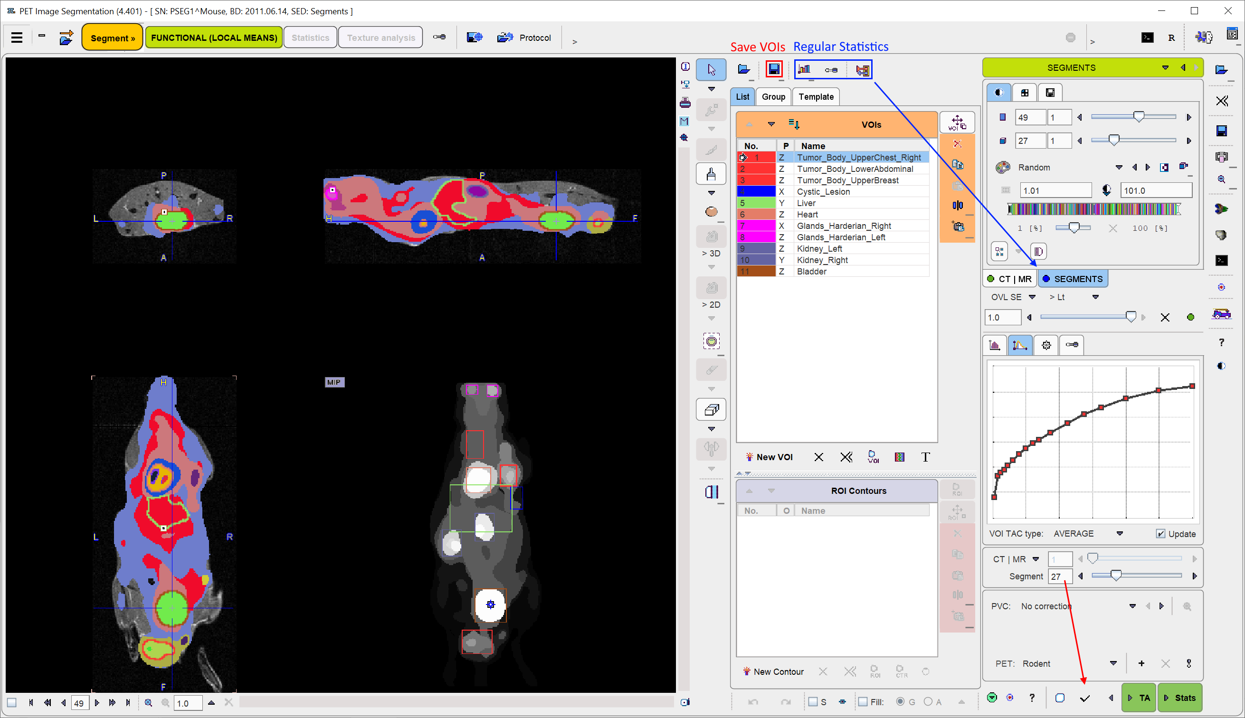Click the upper threshold 101.0 field
The height and width of the screenshot is (718, 1245).
[x=1156, y=190]
